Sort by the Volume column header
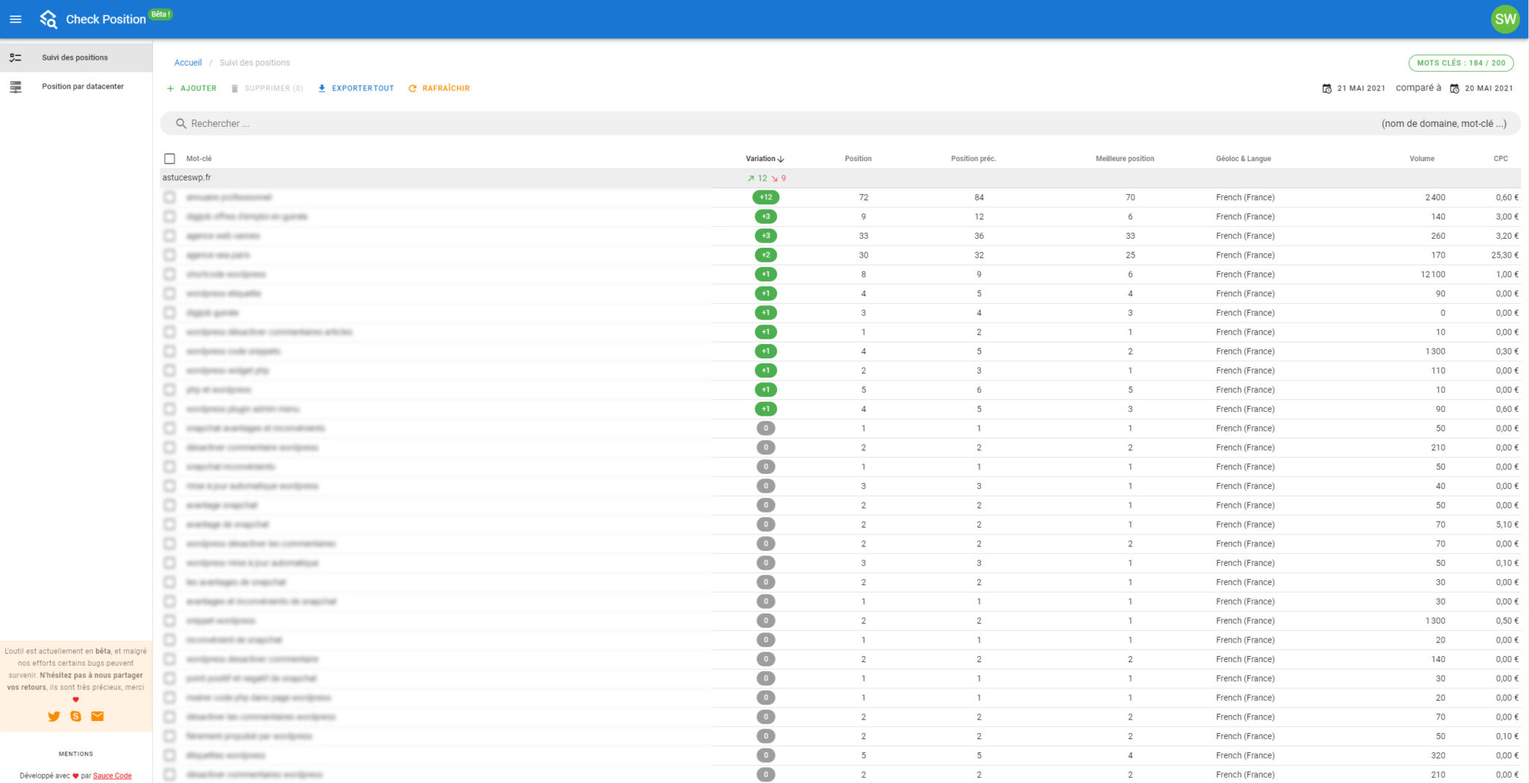1529x783 pixels. coord(1421,159)
